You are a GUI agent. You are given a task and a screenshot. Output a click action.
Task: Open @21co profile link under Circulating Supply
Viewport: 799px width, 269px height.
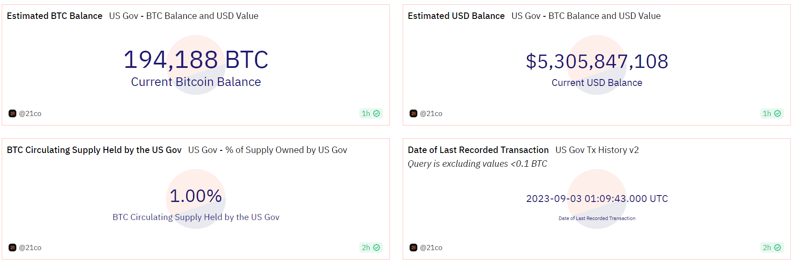tap(30, 248)
